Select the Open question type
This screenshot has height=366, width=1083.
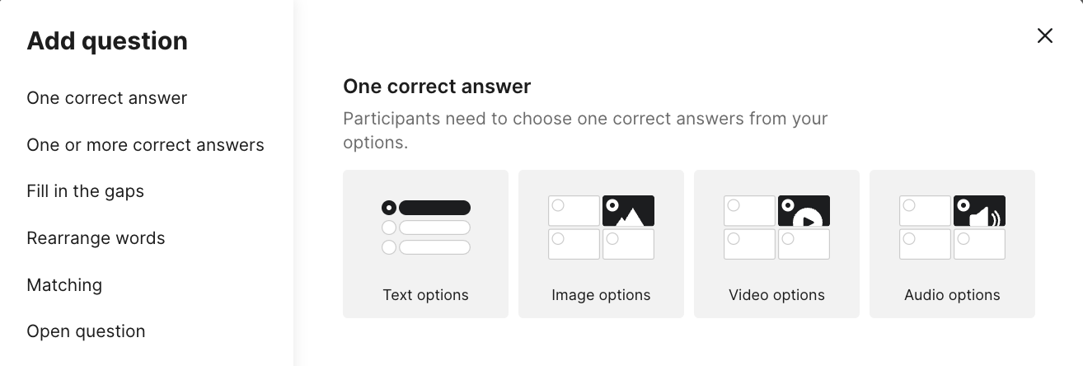(86, 331)
